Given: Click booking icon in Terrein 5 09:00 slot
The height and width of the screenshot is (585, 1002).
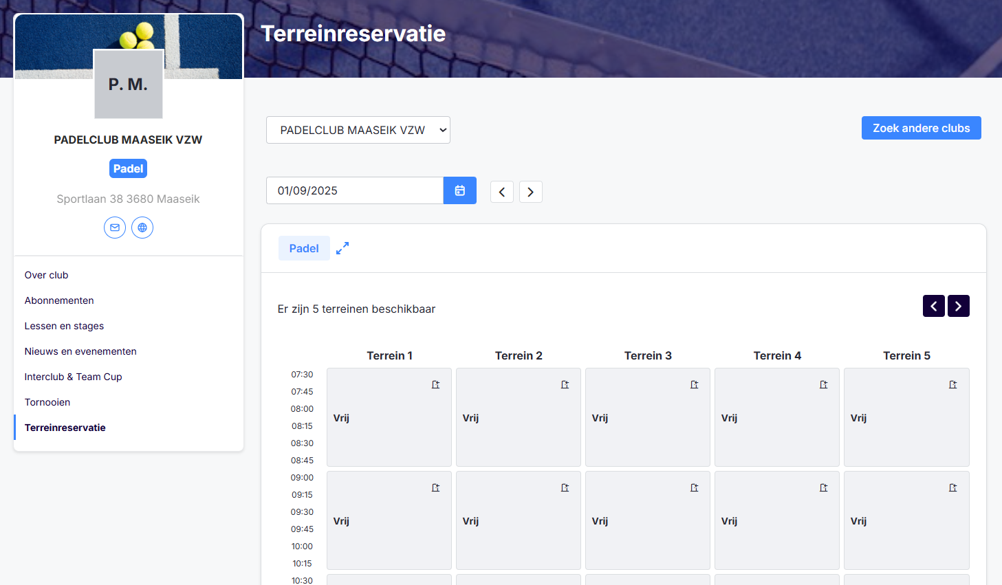Looking at the screenshot, I should coord(952,488).
